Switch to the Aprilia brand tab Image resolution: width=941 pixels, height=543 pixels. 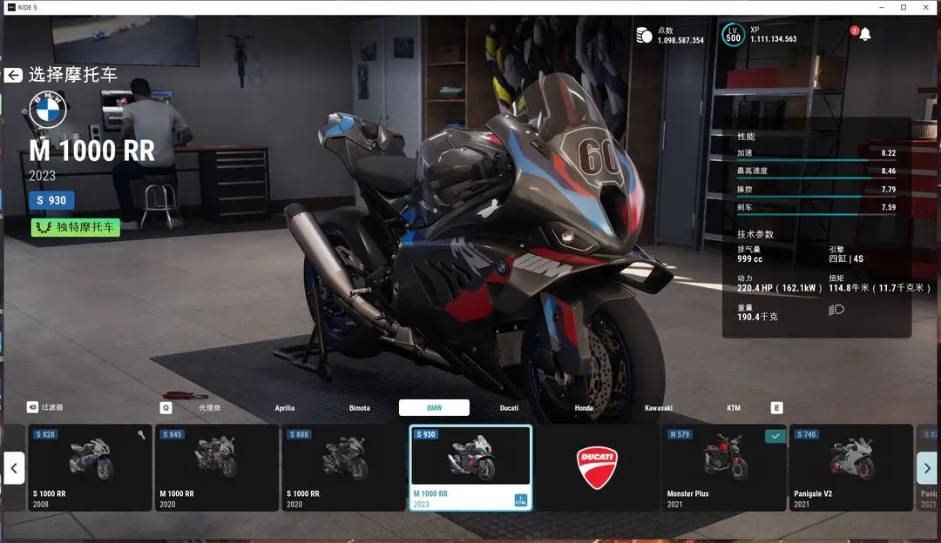(x=284, y=407)
